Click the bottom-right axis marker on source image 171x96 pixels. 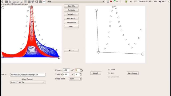tap(59, 58)
